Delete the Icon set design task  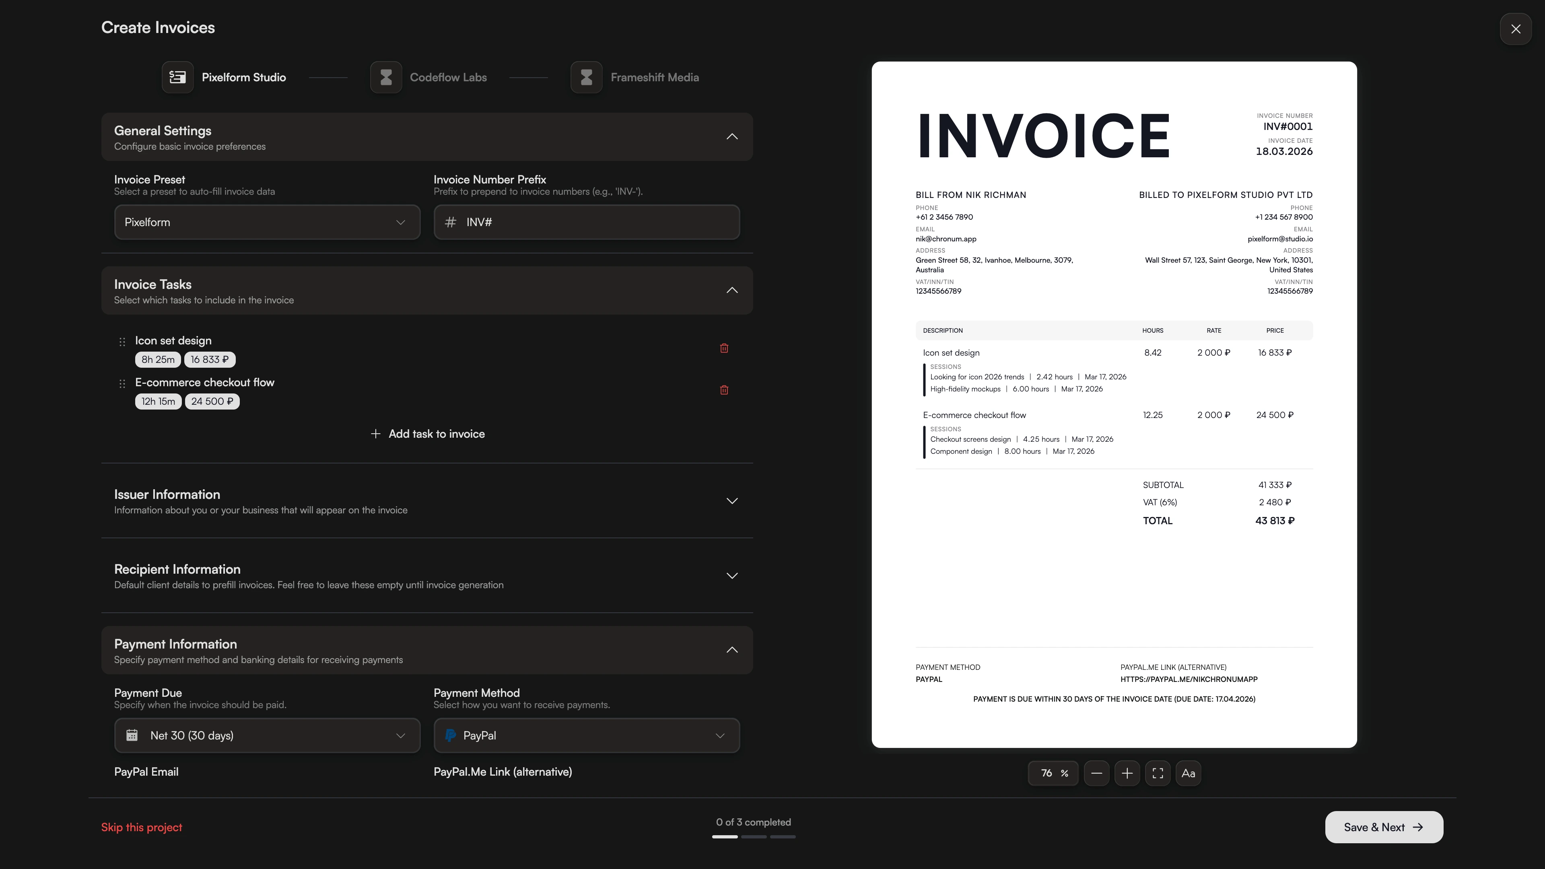(724, 348)
